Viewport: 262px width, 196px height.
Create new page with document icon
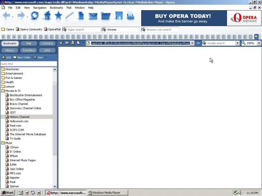point(81,16)
